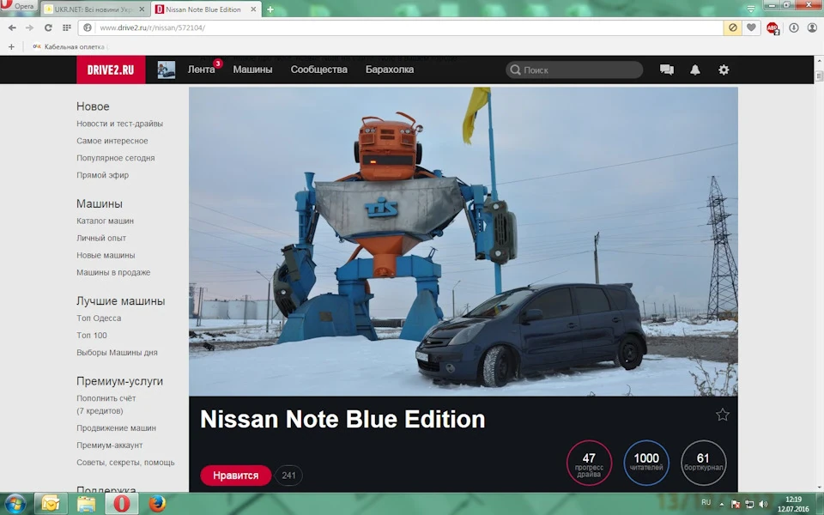Open user avatar in Drive2 header

pos(166,70)
